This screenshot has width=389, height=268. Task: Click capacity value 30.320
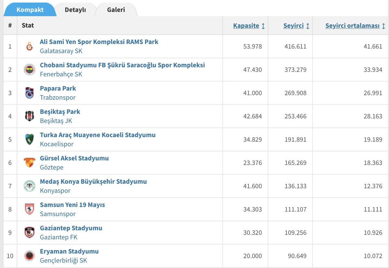253,233
